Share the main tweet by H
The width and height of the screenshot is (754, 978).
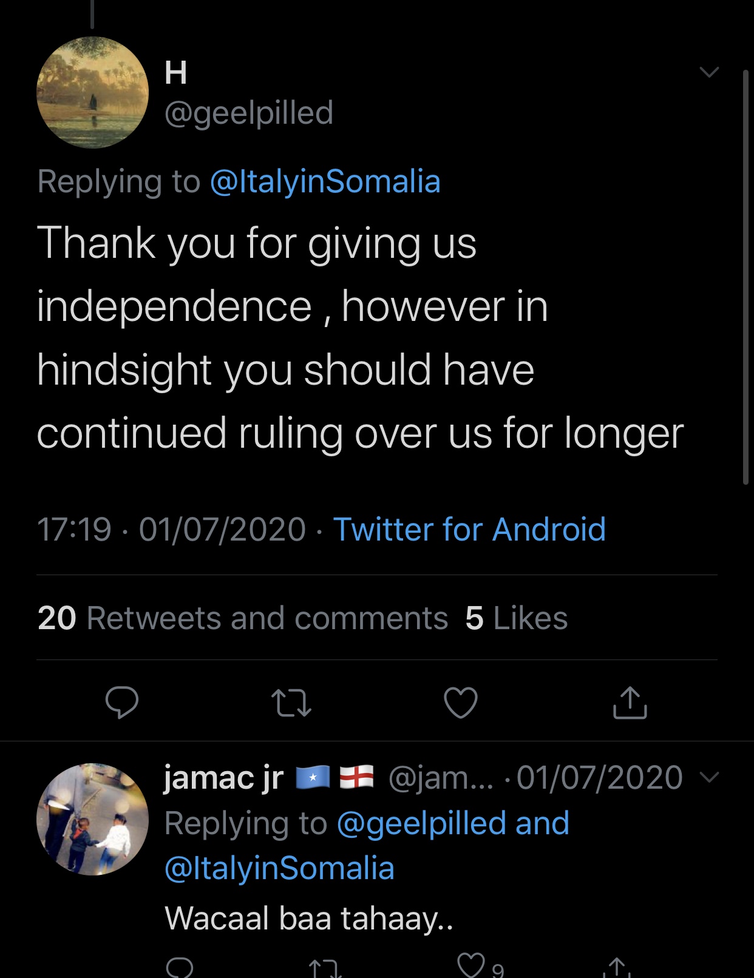click(630, 703)
